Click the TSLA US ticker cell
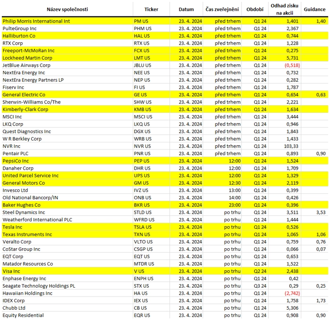Image resolution: width=330 pixels, height=321 pixels. click(x=143, y=227)
